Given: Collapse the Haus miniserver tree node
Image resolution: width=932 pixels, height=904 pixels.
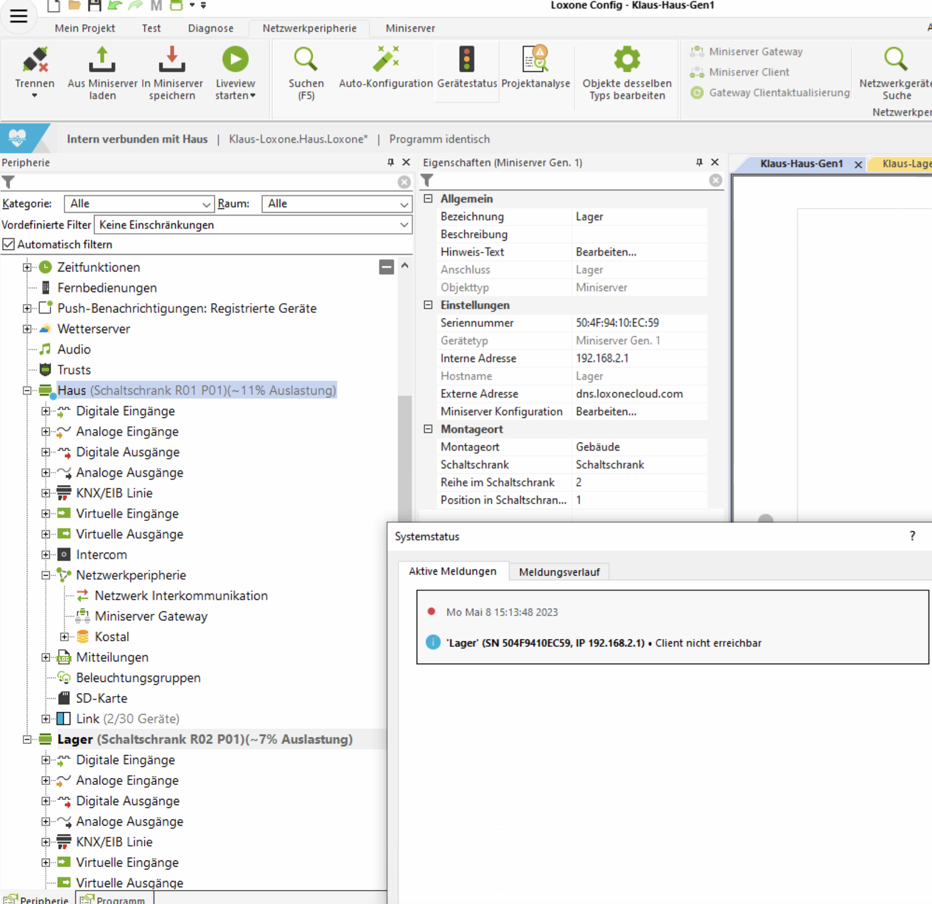Looking at the screenshot, I should [27, 390].
